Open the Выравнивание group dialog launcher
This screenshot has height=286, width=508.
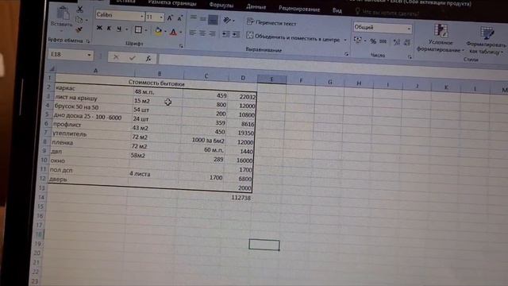pos(346,54)
